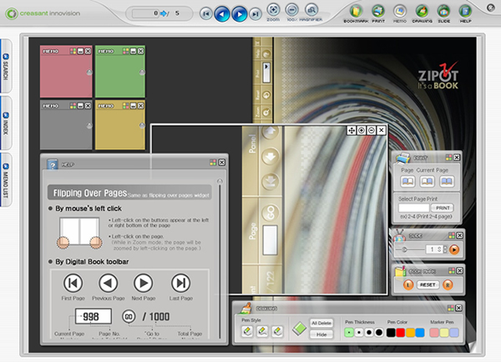The height and width of the screenshot is (362, 501).
Task: Click the PRINT button
Action: click(443, 209)
